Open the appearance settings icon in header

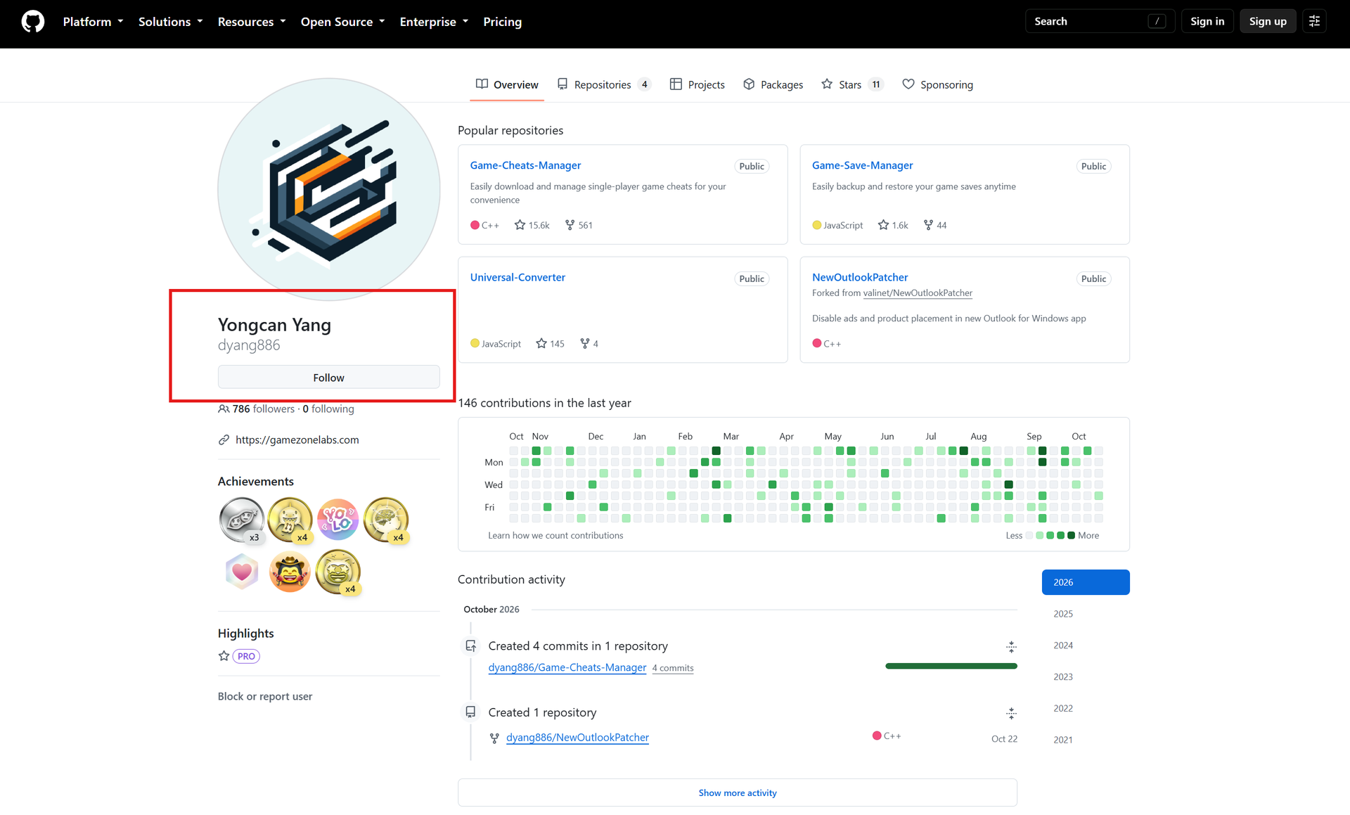coord(1314,22)
